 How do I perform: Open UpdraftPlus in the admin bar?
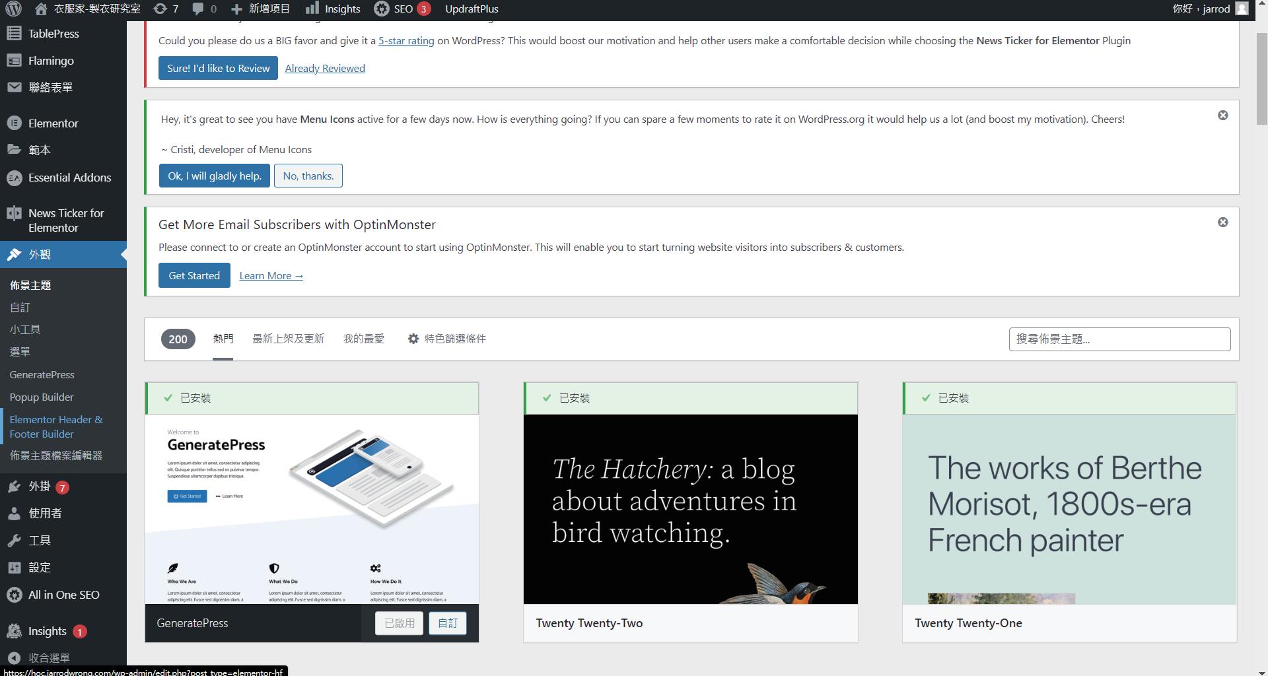click(472, 9)
